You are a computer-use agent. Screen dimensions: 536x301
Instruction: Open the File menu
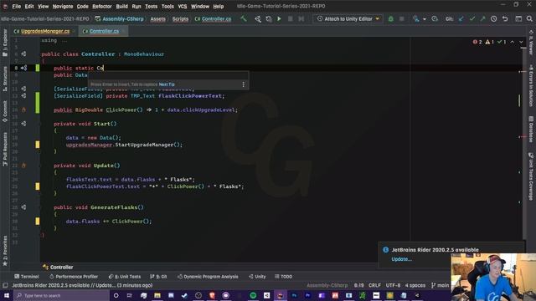pyautogui.click(x=17, y=6)
